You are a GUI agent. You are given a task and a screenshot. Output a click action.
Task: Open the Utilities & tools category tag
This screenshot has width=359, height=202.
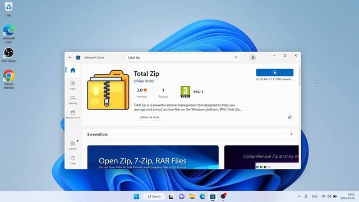tap(149, 117)
